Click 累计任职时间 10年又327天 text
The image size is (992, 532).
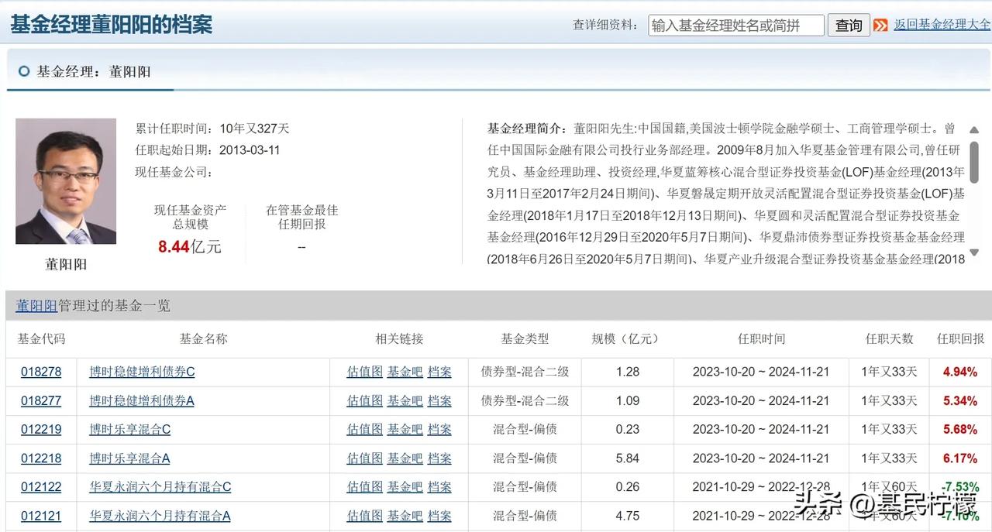pos(212,129)
